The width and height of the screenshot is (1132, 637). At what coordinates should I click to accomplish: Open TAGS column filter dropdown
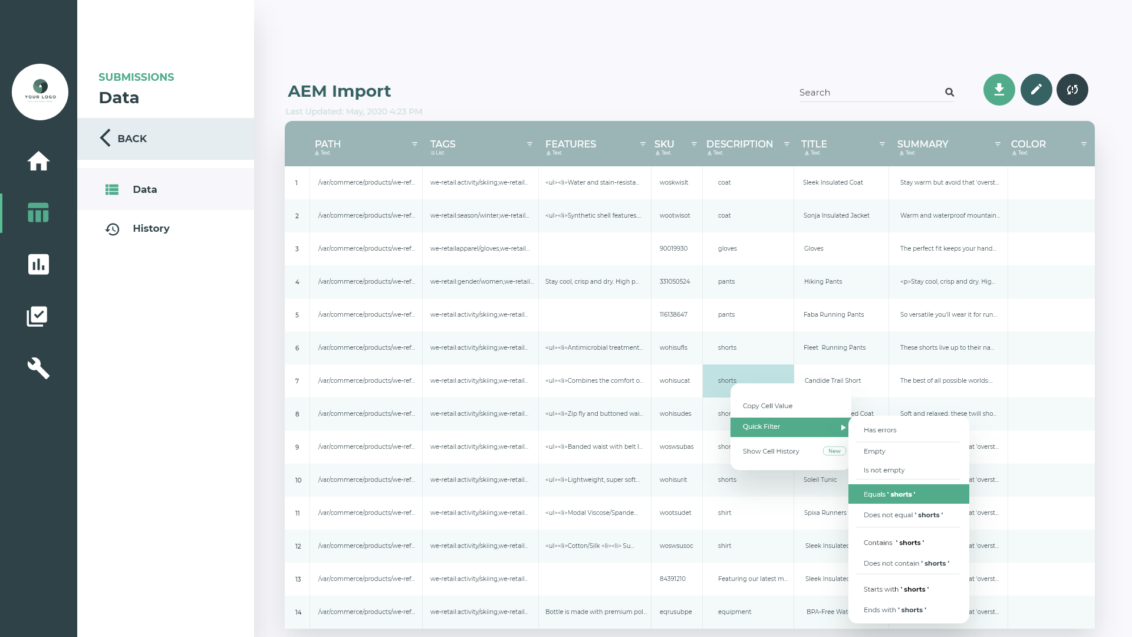point(529,144)
